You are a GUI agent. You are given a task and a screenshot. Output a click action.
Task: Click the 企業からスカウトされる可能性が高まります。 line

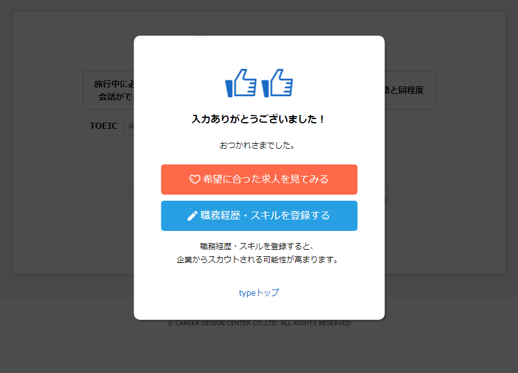tap(257, 260)
